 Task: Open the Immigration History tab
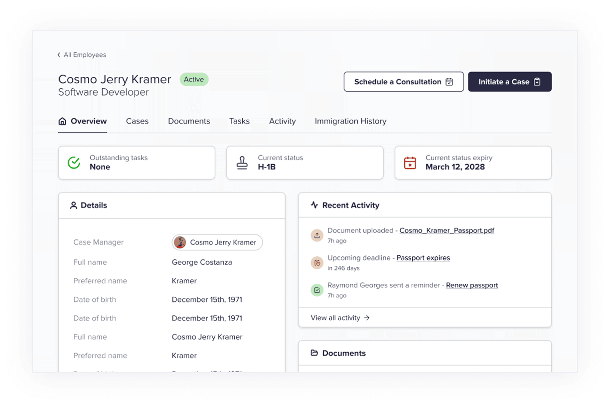[x=350, y=121]
